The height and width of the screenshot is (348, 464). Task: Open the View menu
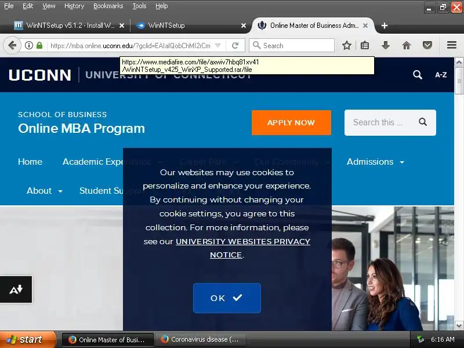(49, 6)
